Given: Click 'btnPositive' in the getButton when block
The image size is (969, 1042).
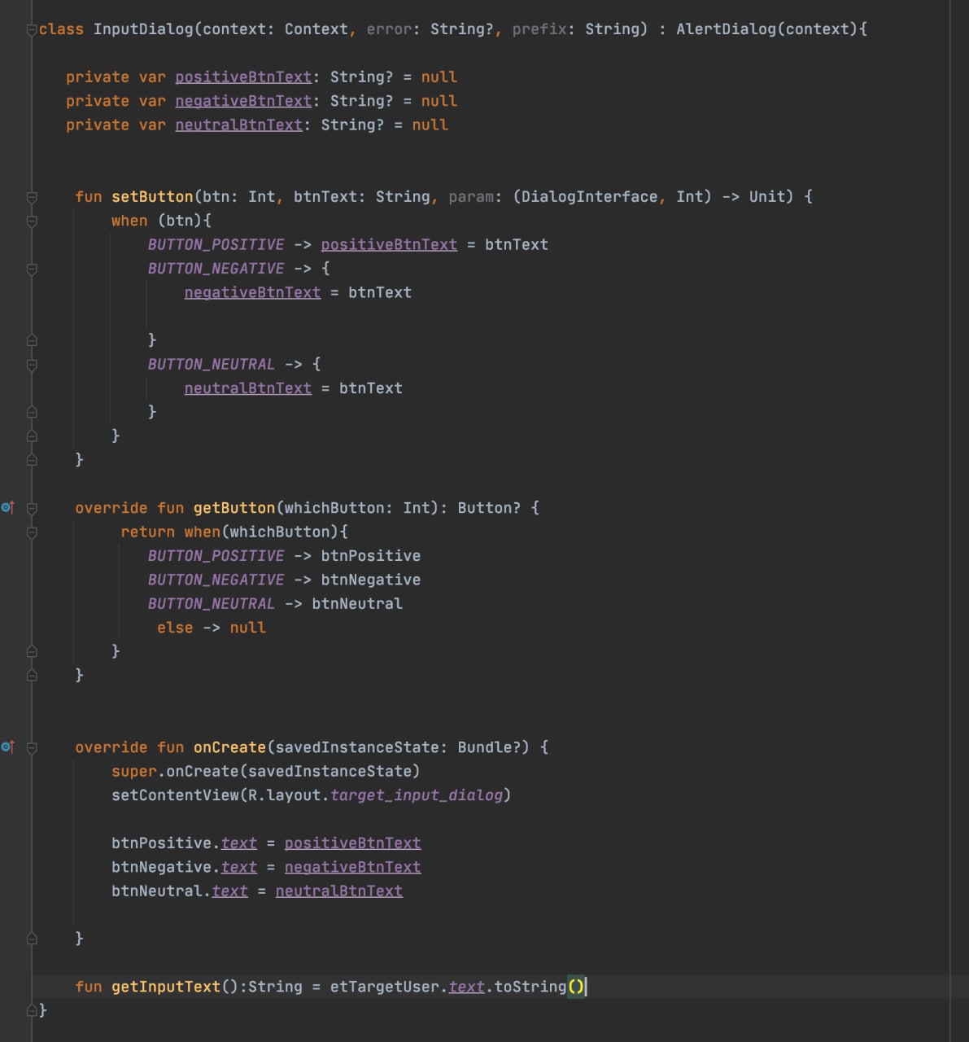Looking at the screenshot, I should [371, 556].
